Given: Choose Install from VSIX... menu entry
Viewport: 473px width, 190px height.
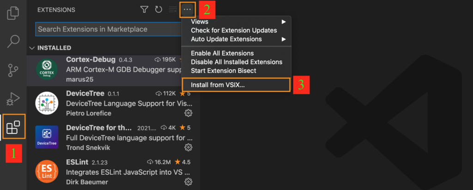Looking at the screenshot, I should (218, 85).
